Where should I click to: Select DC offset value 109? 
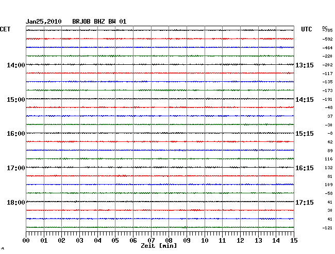tap(329, 185)
